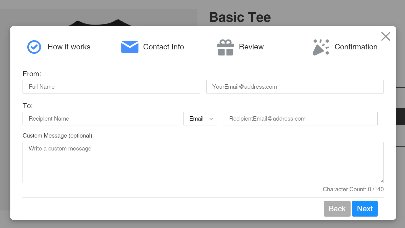The height and width of the screenshot is (228, 405).
Task: Grab the textarea resize handle corner
Action: click(382, 181)
